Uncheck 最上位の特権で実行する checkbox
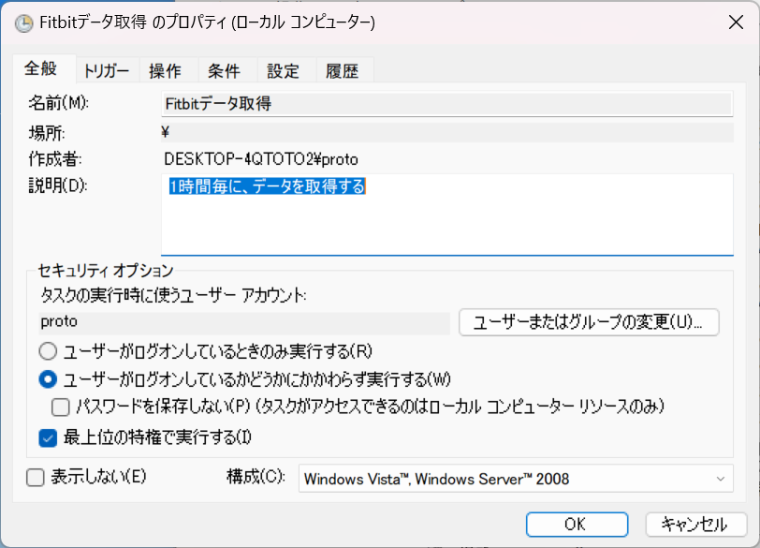760x548 pixels. pyautogui.click(x=48, y=437)
